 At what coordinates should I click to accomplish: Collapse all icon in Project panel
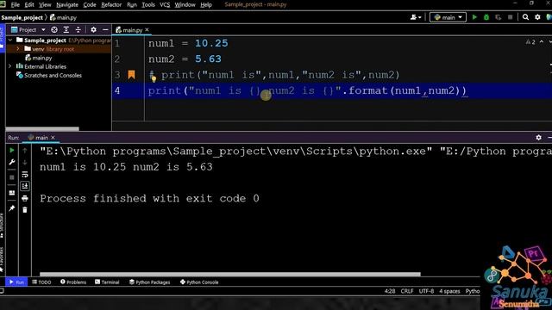tap(78, 30)
